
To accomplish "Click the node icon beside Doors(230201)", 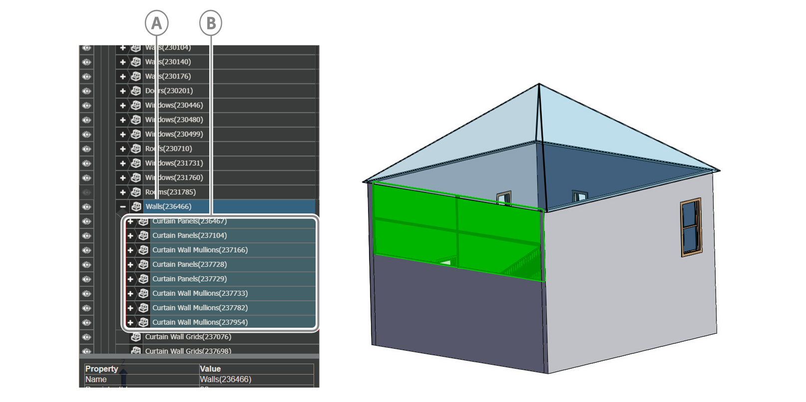I will [136, 91].
